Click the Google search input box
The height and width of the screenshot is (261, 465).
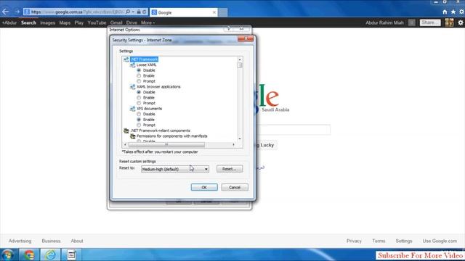click(x=294, y=130)
